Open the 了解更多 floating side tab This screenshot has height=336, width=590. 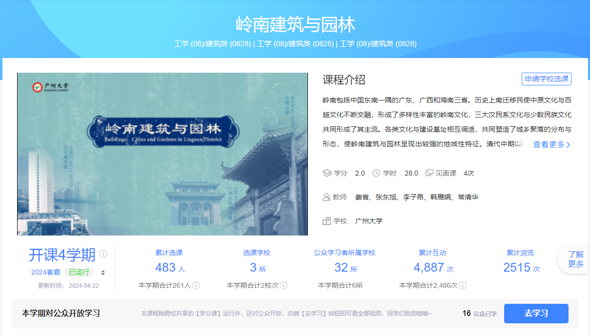click(x=575, y=259)
